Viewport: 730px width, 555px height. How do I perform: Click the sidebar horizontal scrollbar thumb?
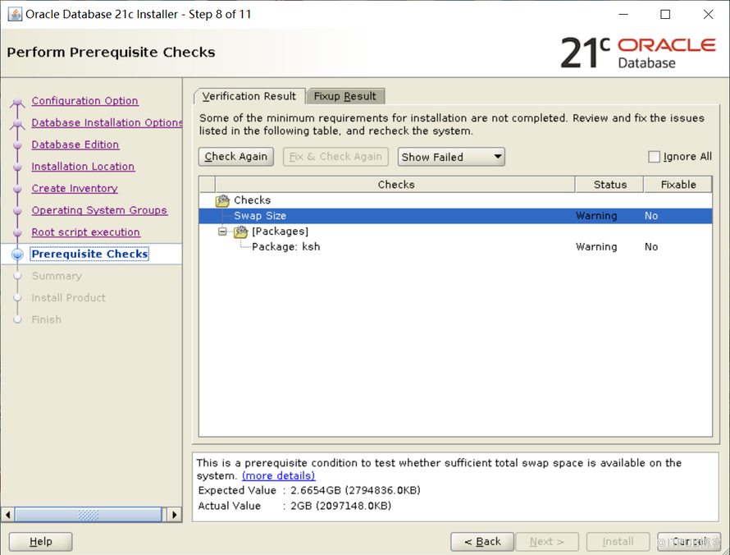(x=89, y=515)
